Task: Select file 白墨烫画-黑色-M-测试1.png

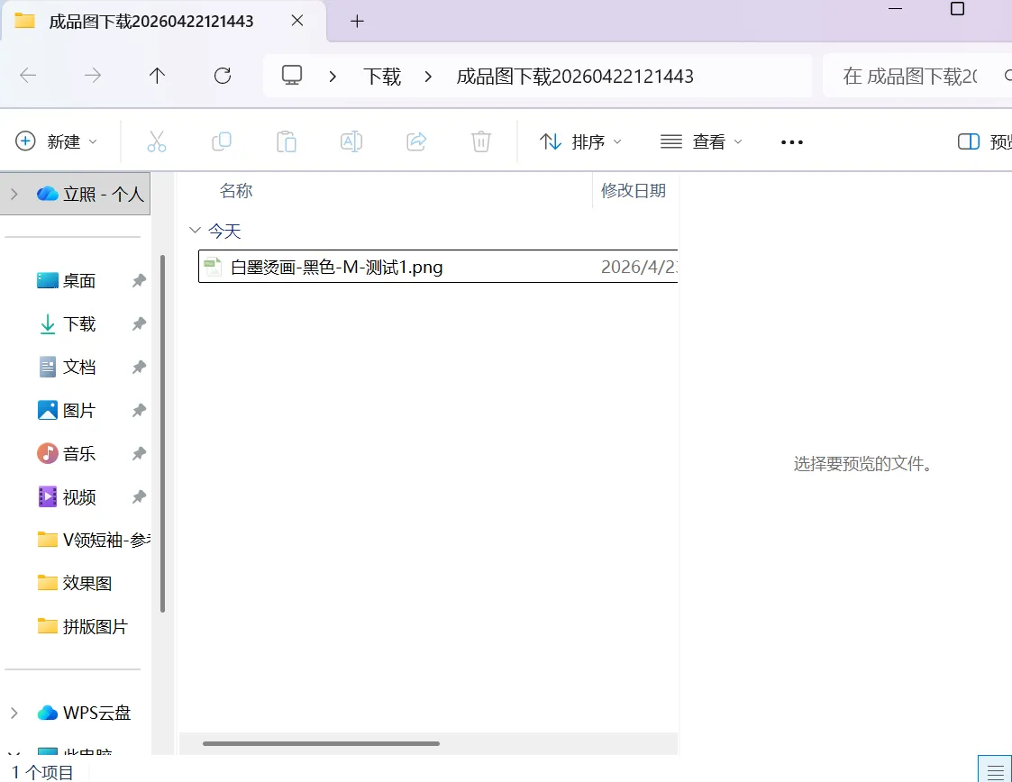Action: pyautogui.click(x=438, y=267)
